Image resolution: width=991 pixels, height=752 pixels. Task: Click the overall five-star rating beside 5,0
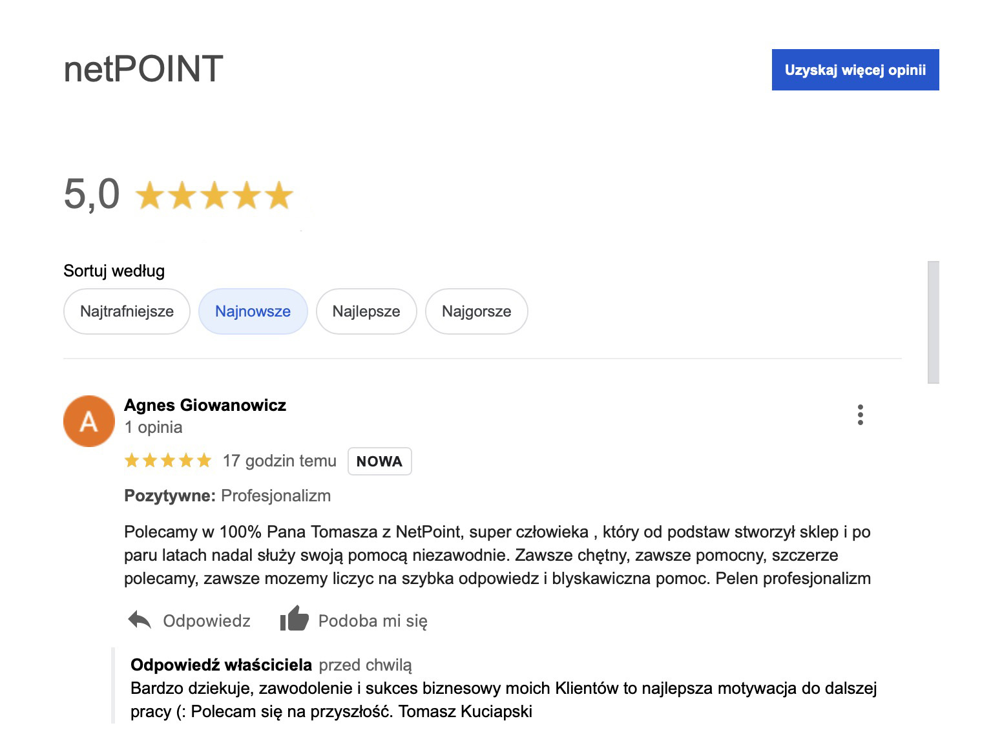pyautogui.click(x=214, y=195)
